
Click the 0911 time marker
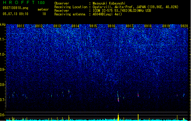coord(21,26)
